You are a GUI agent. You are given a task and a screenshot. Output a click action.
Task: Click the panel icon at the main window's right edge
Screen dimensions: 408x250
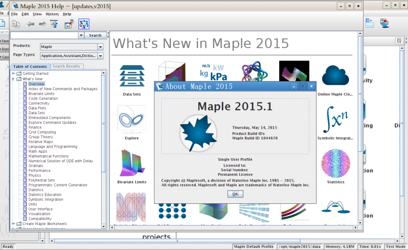pos(399,41)
